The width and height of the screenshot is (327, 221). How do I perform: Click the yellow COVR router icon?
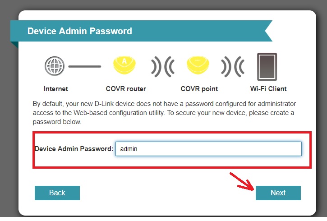pos(125,66)
